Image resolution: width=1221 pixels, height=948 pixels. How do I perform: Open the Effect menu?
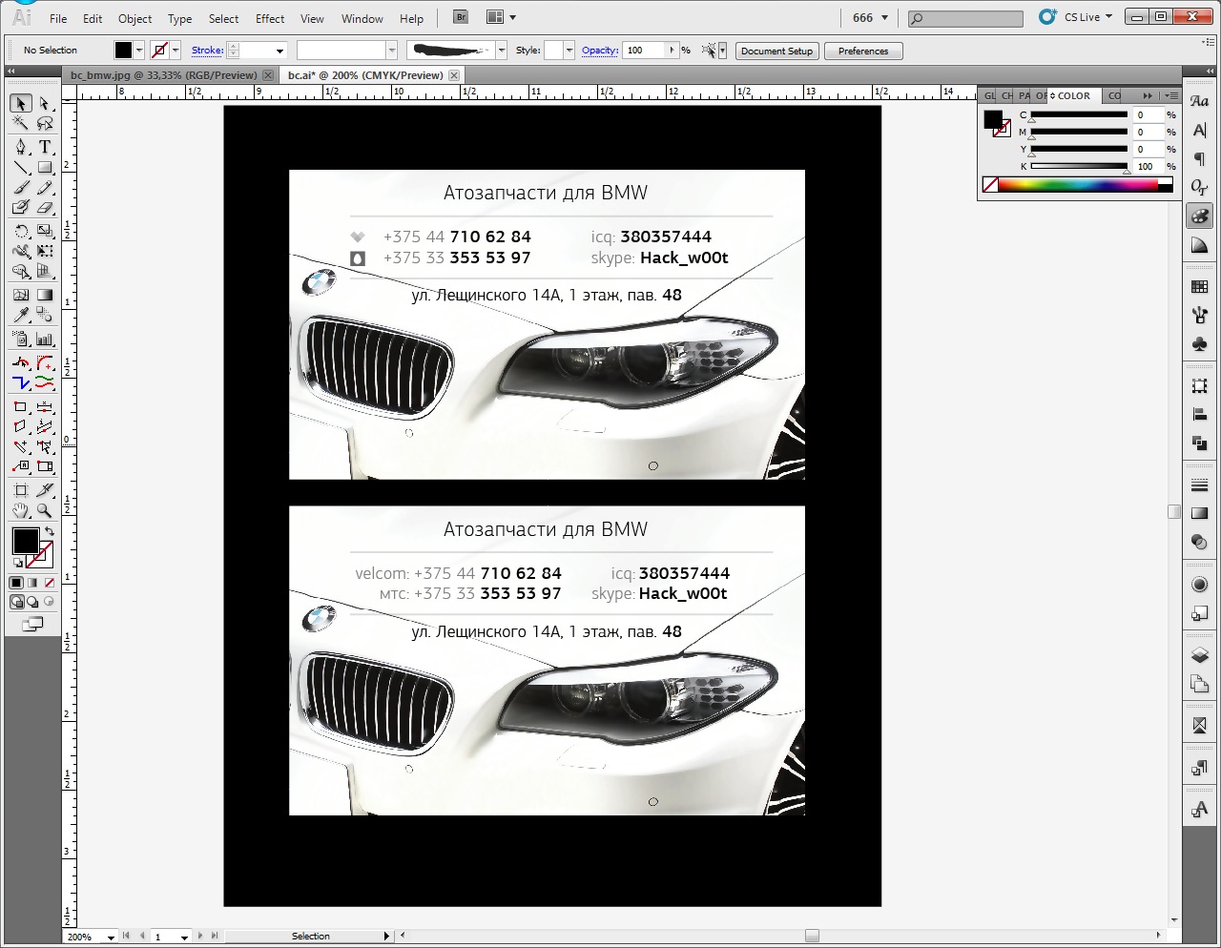tap(270, 18)
